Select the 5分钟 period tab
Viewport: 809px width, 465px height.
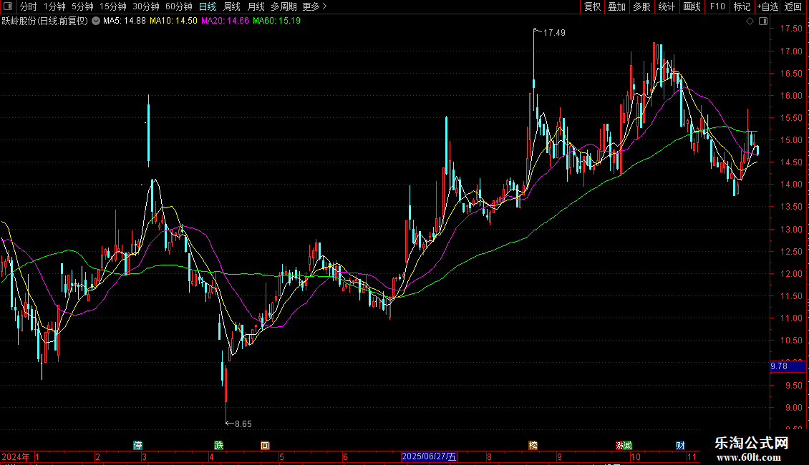(82, 6)
